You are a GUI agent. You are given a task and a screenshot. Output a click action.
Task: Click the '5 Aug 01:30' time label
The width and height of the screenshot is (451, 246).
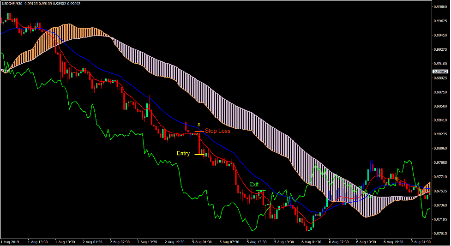(202, 242)
